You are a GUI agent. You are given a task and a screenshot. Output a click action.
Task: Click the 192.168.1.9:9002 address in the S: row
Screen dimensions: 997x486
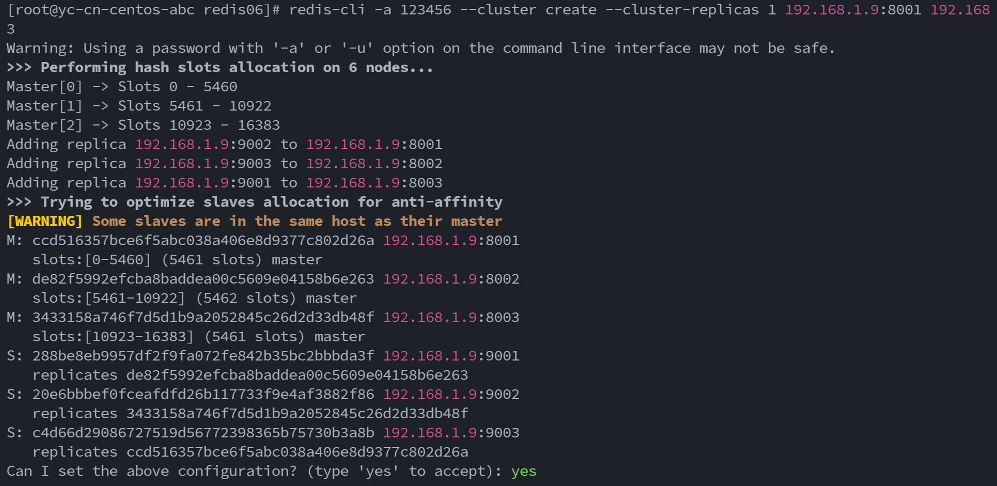click(x=451, y=395)
